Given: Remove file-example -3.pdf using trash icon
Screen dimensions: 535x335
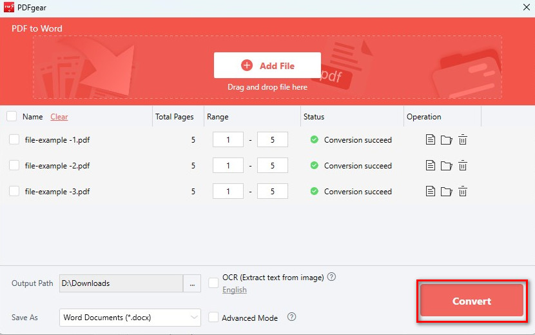Looking at the screenshot, I should pos(462,192).
